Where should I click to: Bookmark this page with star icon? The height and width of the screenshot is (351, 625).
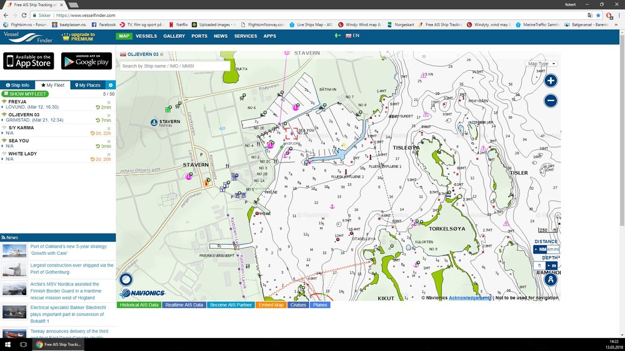click(598, 15)
